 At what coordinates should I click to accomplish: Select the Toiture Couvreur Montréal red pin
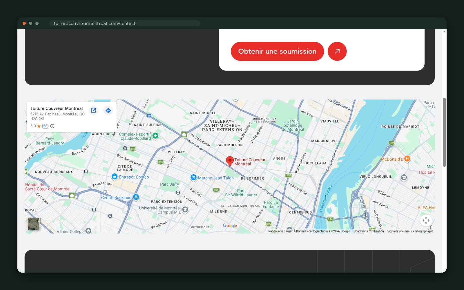pyautogui.click(x=230, y=161)
